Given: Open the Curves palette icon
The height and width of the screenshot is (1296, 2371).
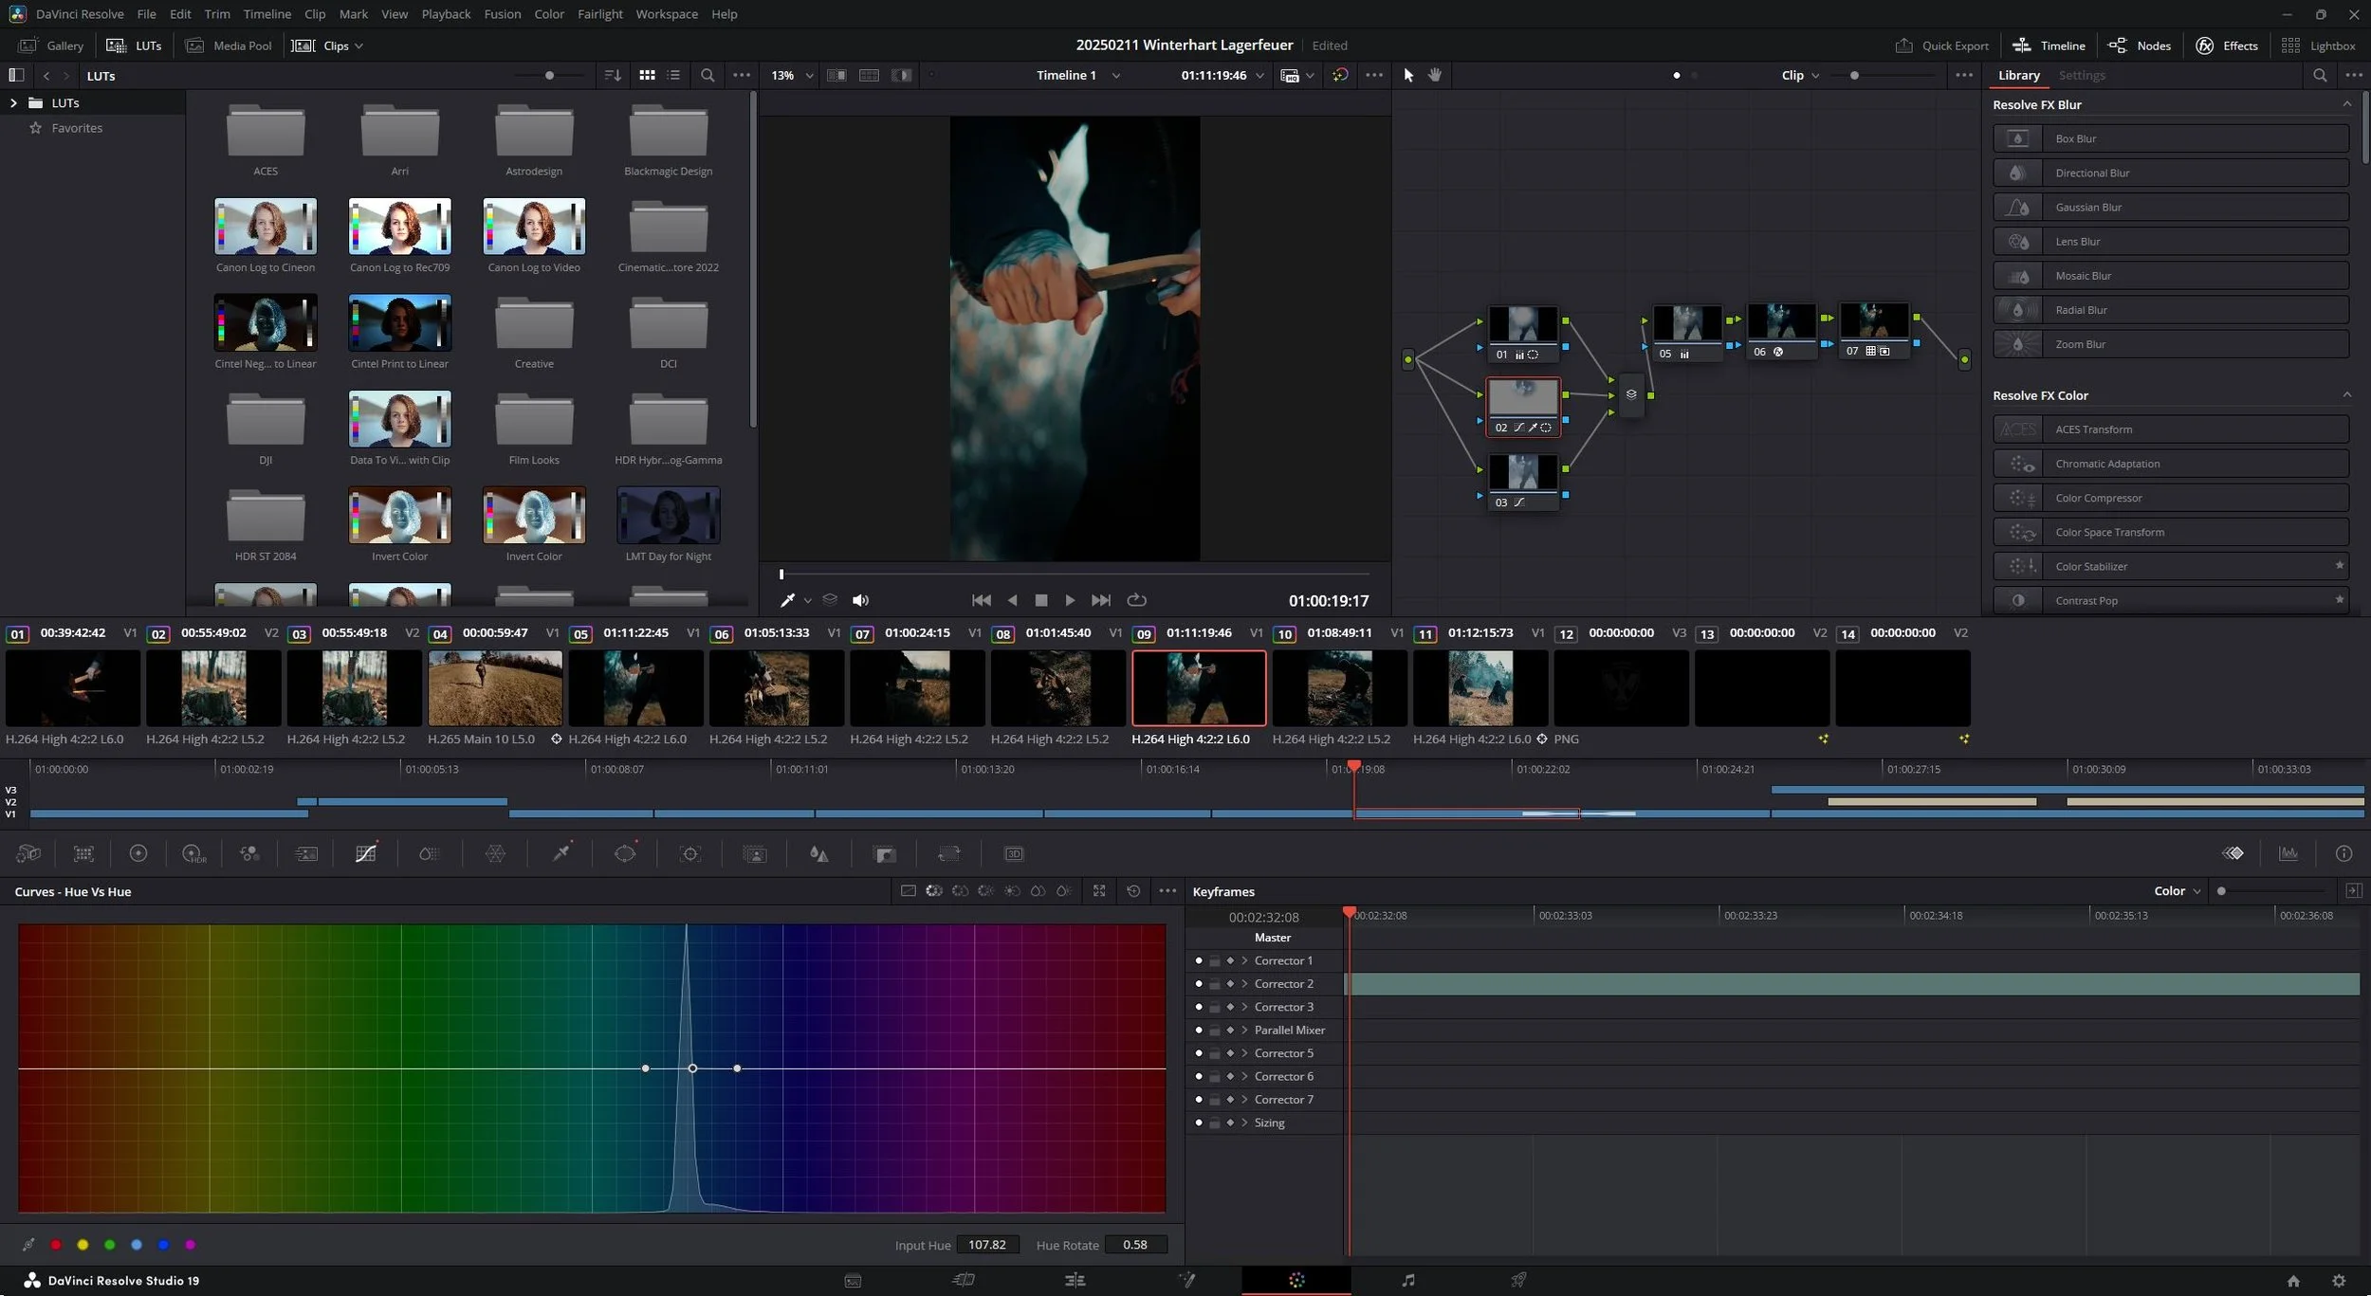Looking at the screenshot, I should point(365,853).
